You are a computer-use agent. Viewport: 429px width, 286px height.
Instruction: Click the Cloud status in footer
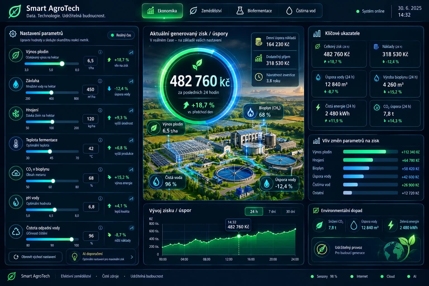(x=388, y=276)
